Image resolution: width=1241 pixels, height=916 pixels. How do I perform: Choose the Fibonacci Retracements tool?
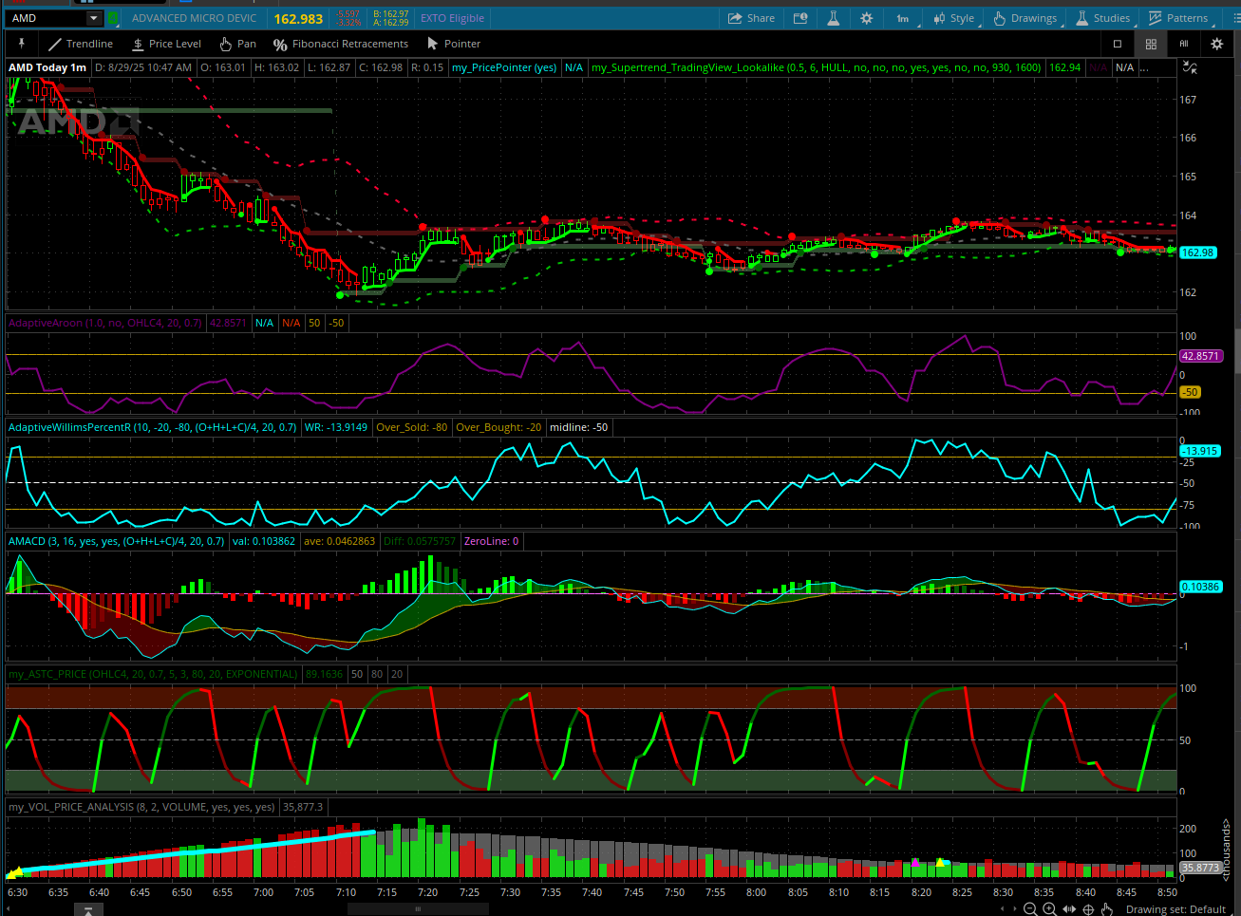coord(340,44)
